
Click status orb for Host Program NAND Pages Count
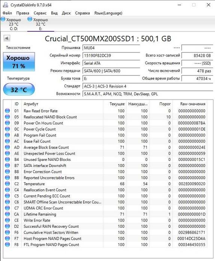coord(7,238)
